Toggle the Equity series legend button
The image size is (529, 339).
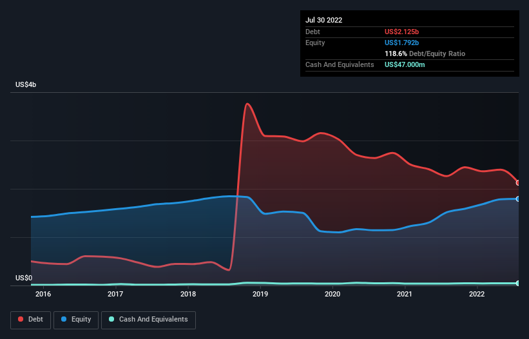point(76,320)
